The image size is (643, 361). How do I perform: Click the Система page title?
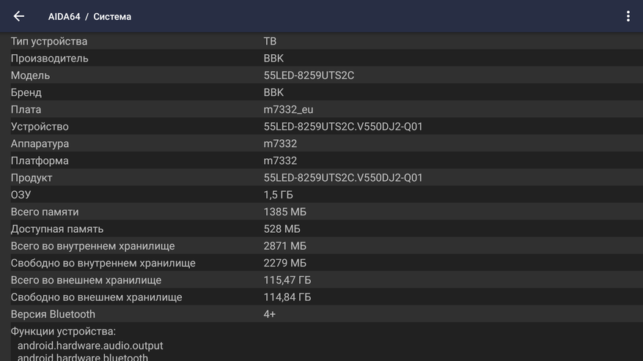(x=112, y=16)
